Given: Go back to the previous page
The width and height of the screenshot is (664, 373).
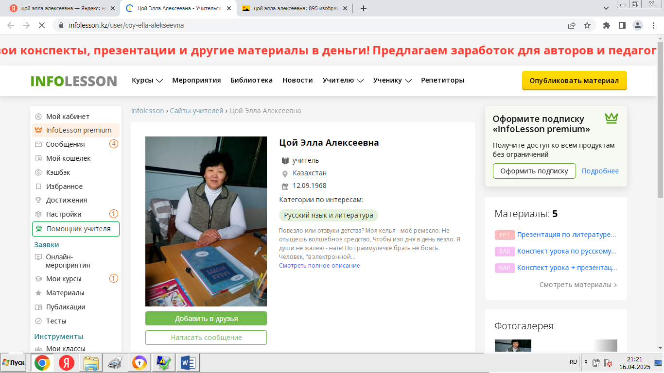Looking at the screenshot, I should (11, 25).
